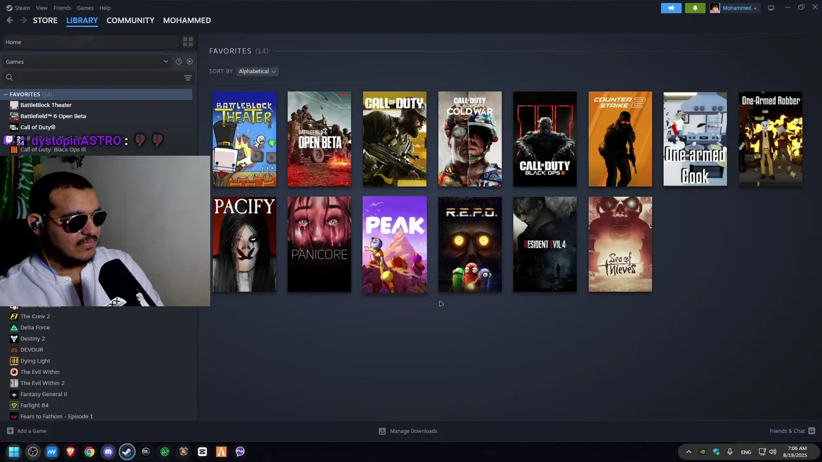Select the LIBRARY tab
This screenshot has height=462, width=822.
pyautogui.click(x=82, y=21)
